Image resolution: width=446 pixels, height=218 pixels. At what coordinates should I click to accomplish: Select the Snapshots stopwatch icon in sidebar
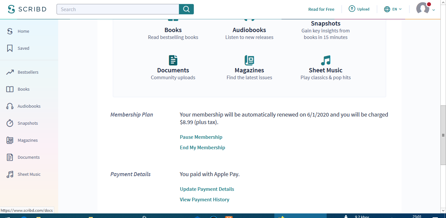pos(10,123)
